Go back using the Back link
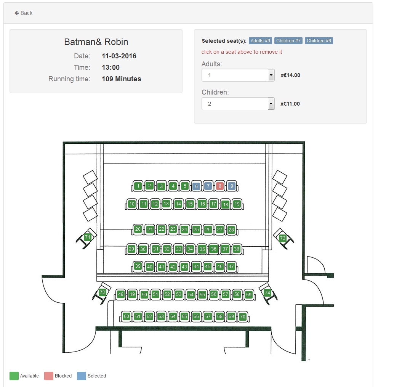 point(24,13)
